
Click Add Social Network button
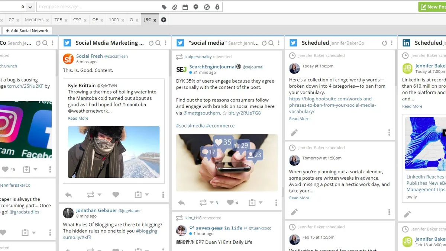click(x=27, y=30)
